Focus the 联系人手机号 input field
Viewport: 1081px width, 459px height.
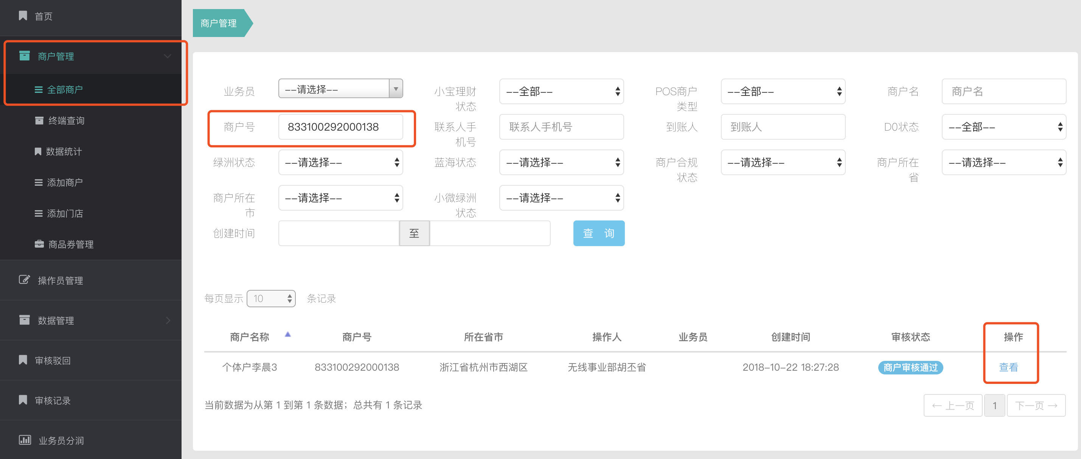coord(561,127)
